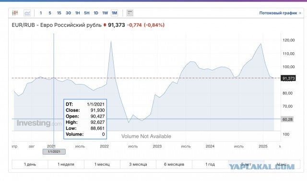Image resolution: width=307 pixels, height=181 pixels.
Task: Choose the 1 день range tab
Action: tap(30, 164)
